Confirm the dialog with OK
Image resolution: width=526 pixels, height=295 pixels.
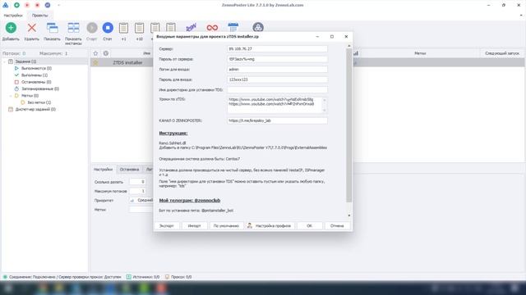pos(309,226)
